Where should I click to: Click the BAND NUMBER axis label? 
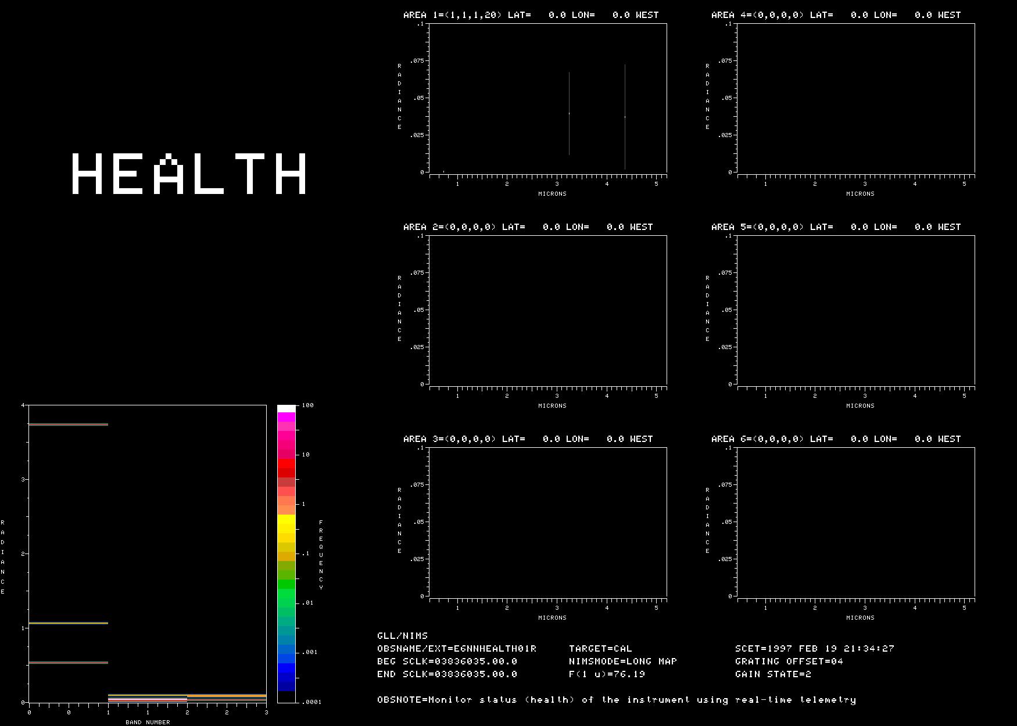(x=148, y=722)
